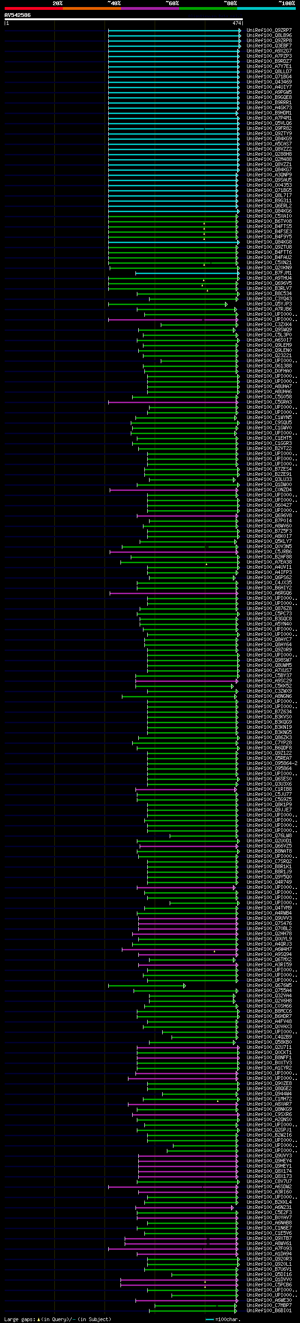Select the label UniRef100_Q8LLD7
Screen dimensions: 300x1323
(269, 71)
